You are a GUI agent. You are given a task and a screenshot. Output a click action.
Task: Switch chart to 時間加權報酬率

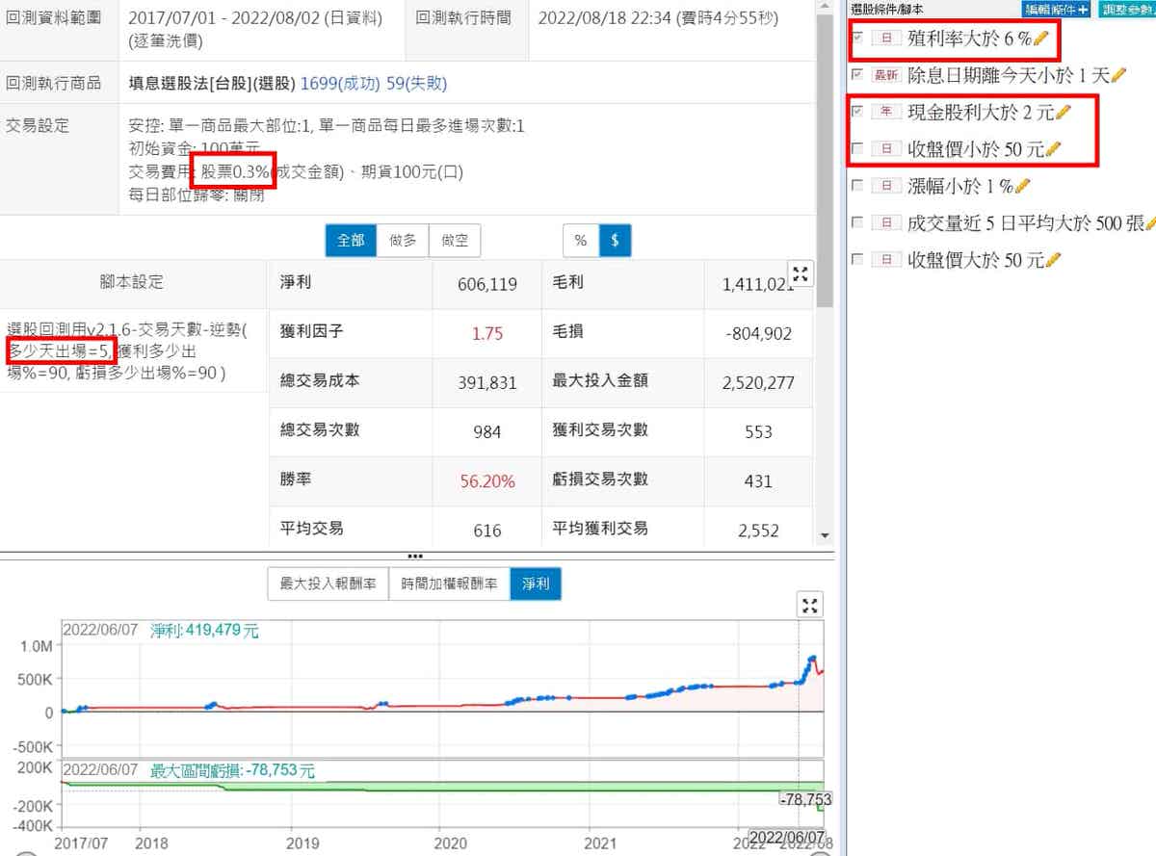click(449, 584)
